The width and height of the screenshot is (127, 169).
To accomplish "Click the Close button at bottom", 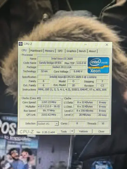I will (101, 131).
